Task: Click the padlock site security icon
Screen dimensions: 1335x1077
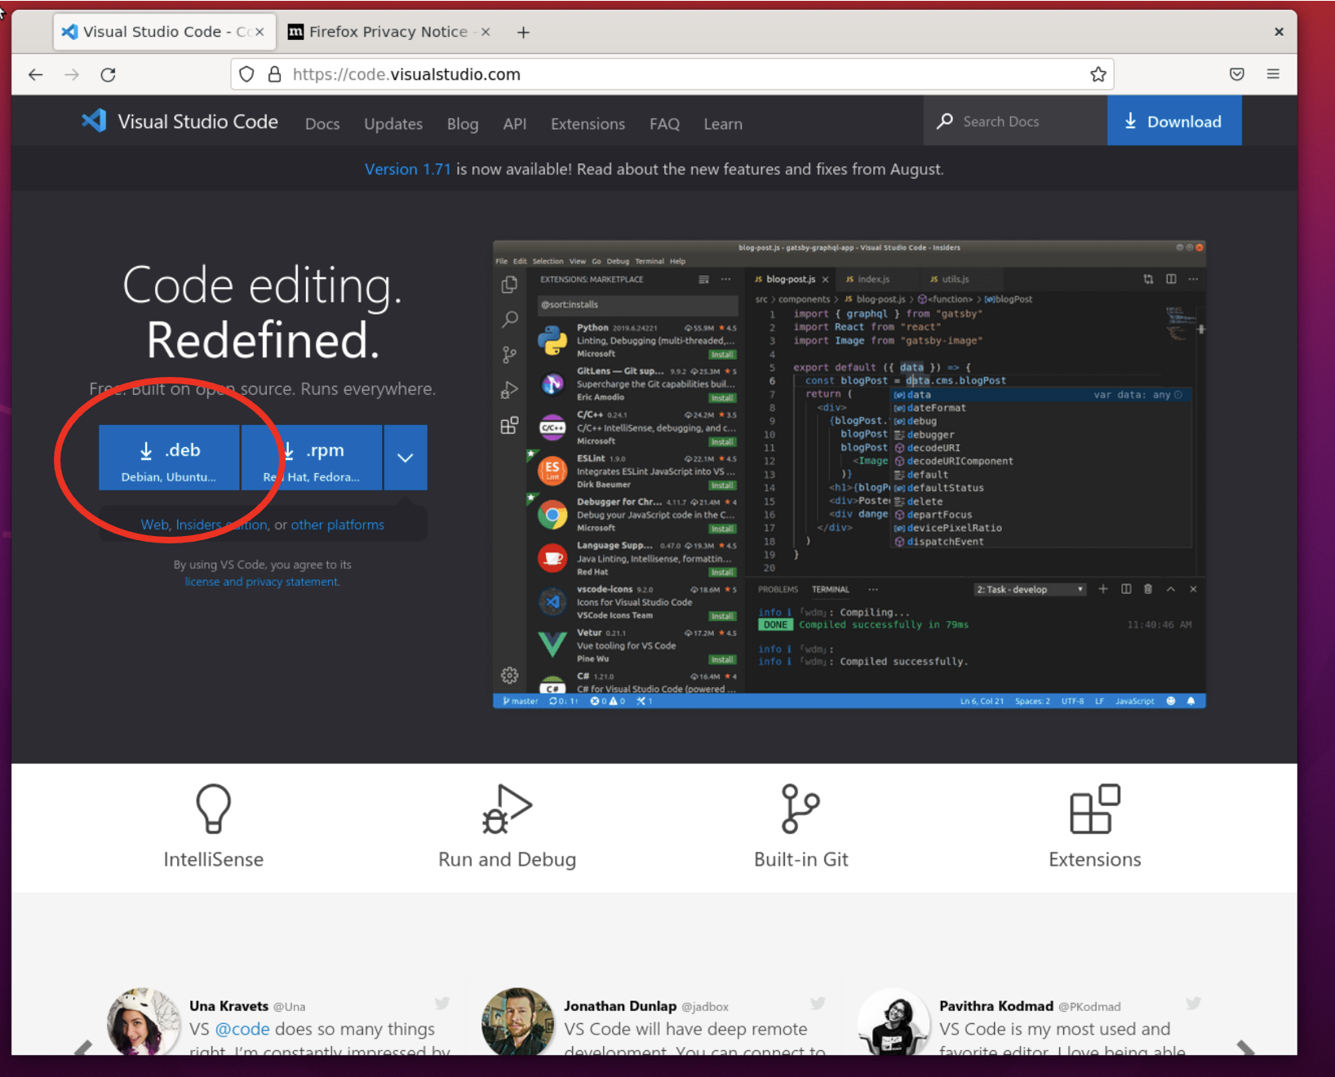Action: click(274, 74)
